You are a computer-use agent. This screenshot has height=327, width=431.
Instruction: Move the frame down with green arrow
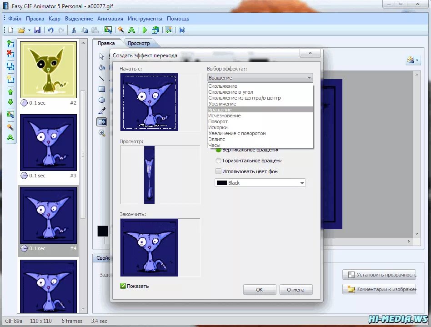(x=10, y=102)
